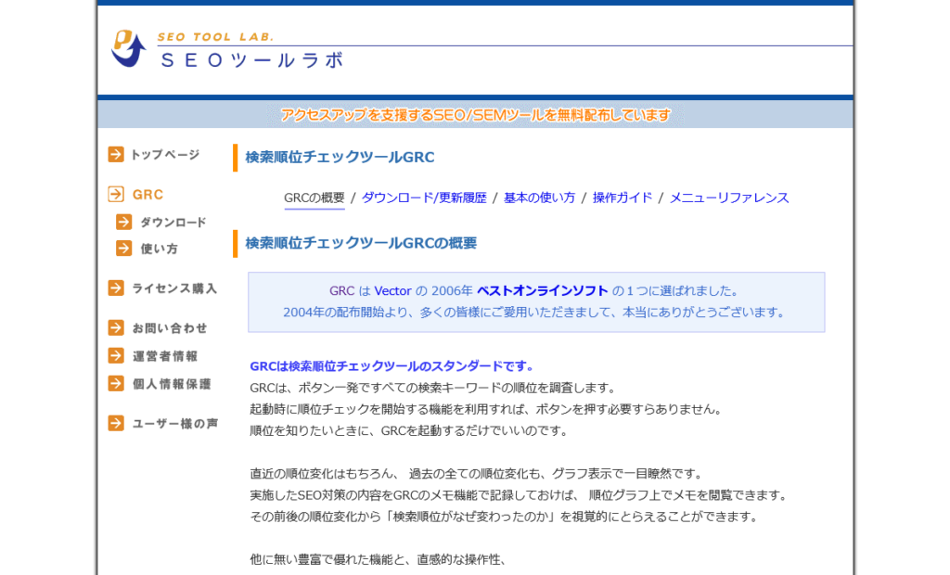This screenshot has height=575, width=950.
Task: Click the SEOツールラボ site title
Action: (x=251, y=60)
